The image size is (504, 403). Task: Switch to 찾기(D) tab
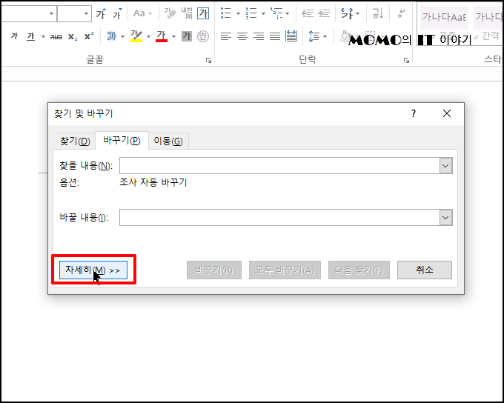pyautogui.click(x=75, y=141)
